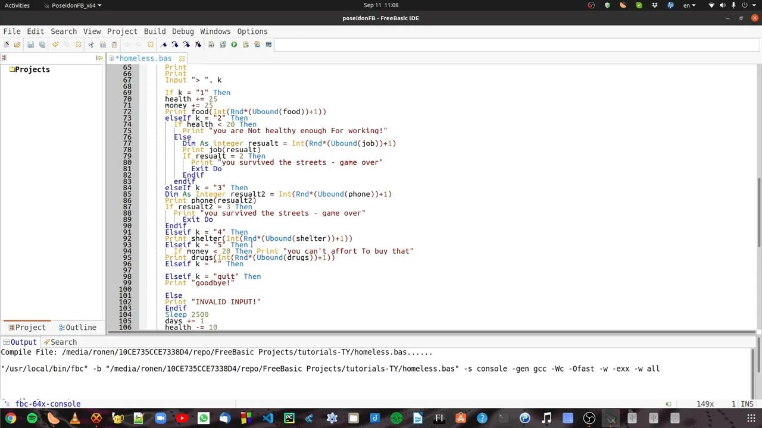This screenshot has width=762, height=428.
Task: Collapse the Projects side panel
Action: click(99, 58)
